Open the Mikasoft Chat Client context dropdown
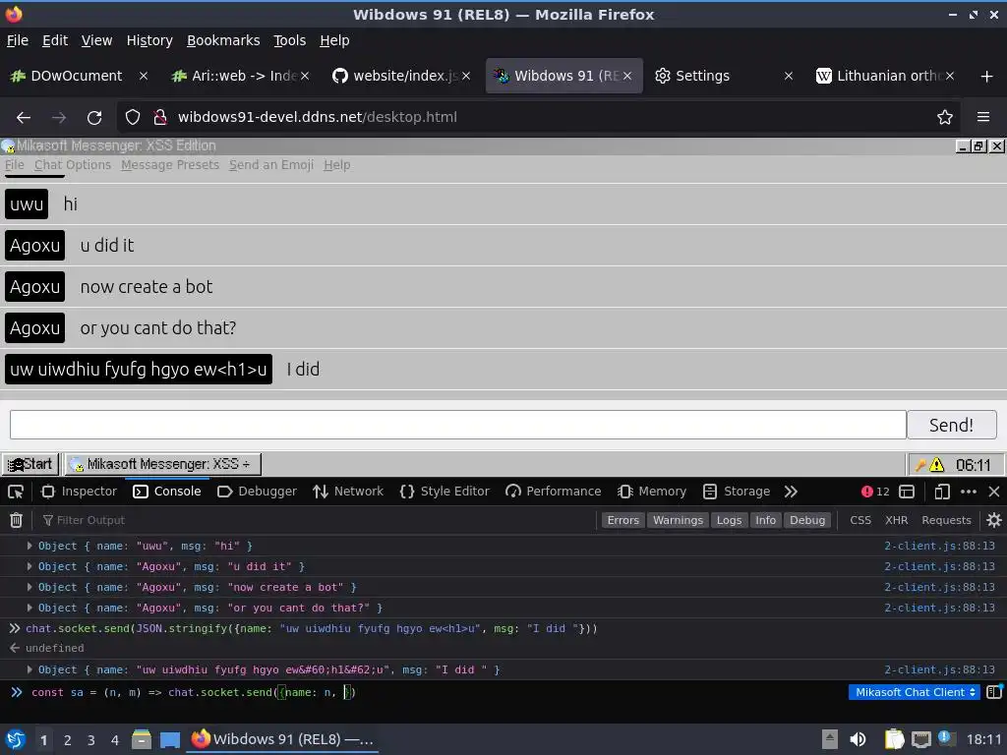The width and height of the screenshot is (1007, 755). click(x=916, y=692)
